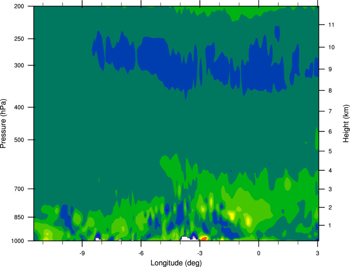The image size is (350, 267).
Task: Click the 200 pressure tick label
Action: [19, 6]
